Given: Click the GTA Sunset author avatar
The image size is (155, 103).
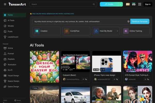Looking at the screenshot, I should coord(126,79).
